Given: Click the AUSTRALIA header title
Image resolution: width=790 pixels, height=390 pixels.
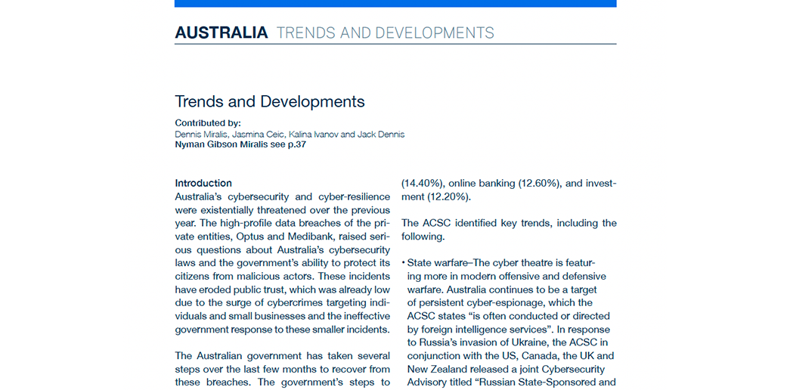Looking at the screenshot, I should click(x=222, y=32).
